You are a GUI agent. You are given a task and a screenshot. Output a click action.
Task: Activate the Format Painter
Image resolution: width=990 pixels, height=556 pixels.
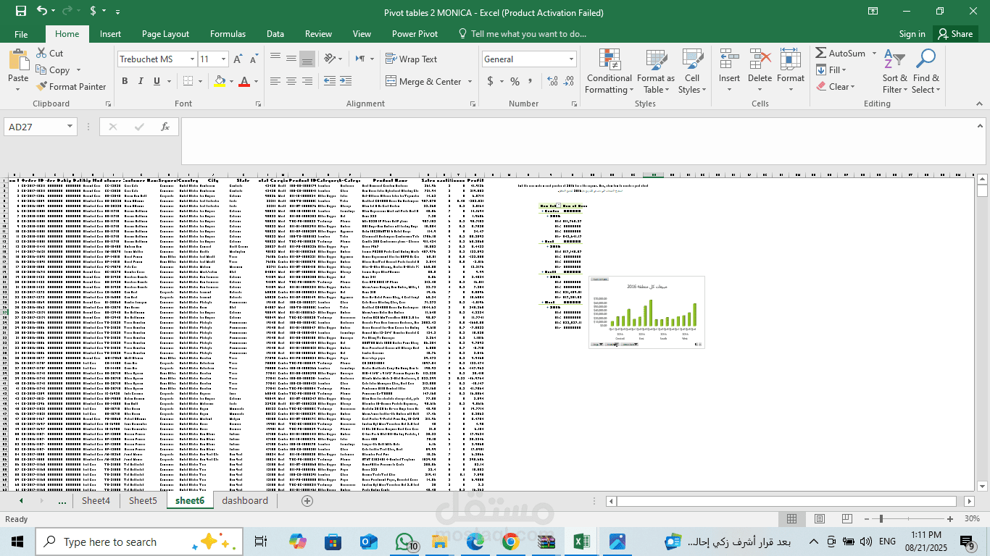point(71,86)
